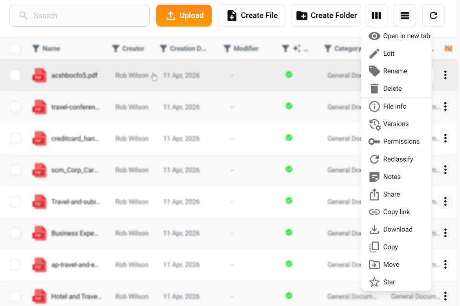Open more options for acshbocfo5.pdf

(445, 75)
